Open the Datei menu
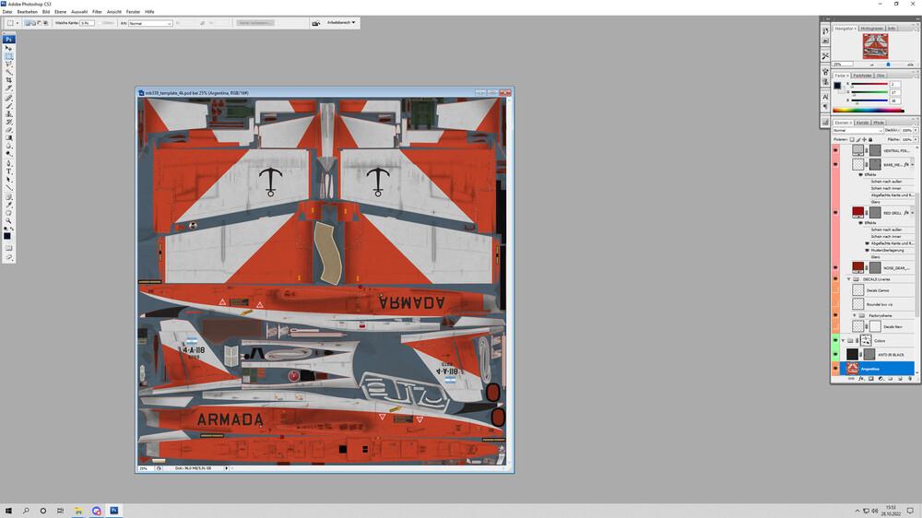Viewport: 922px width, 518px height. click(x=7, y=12)
